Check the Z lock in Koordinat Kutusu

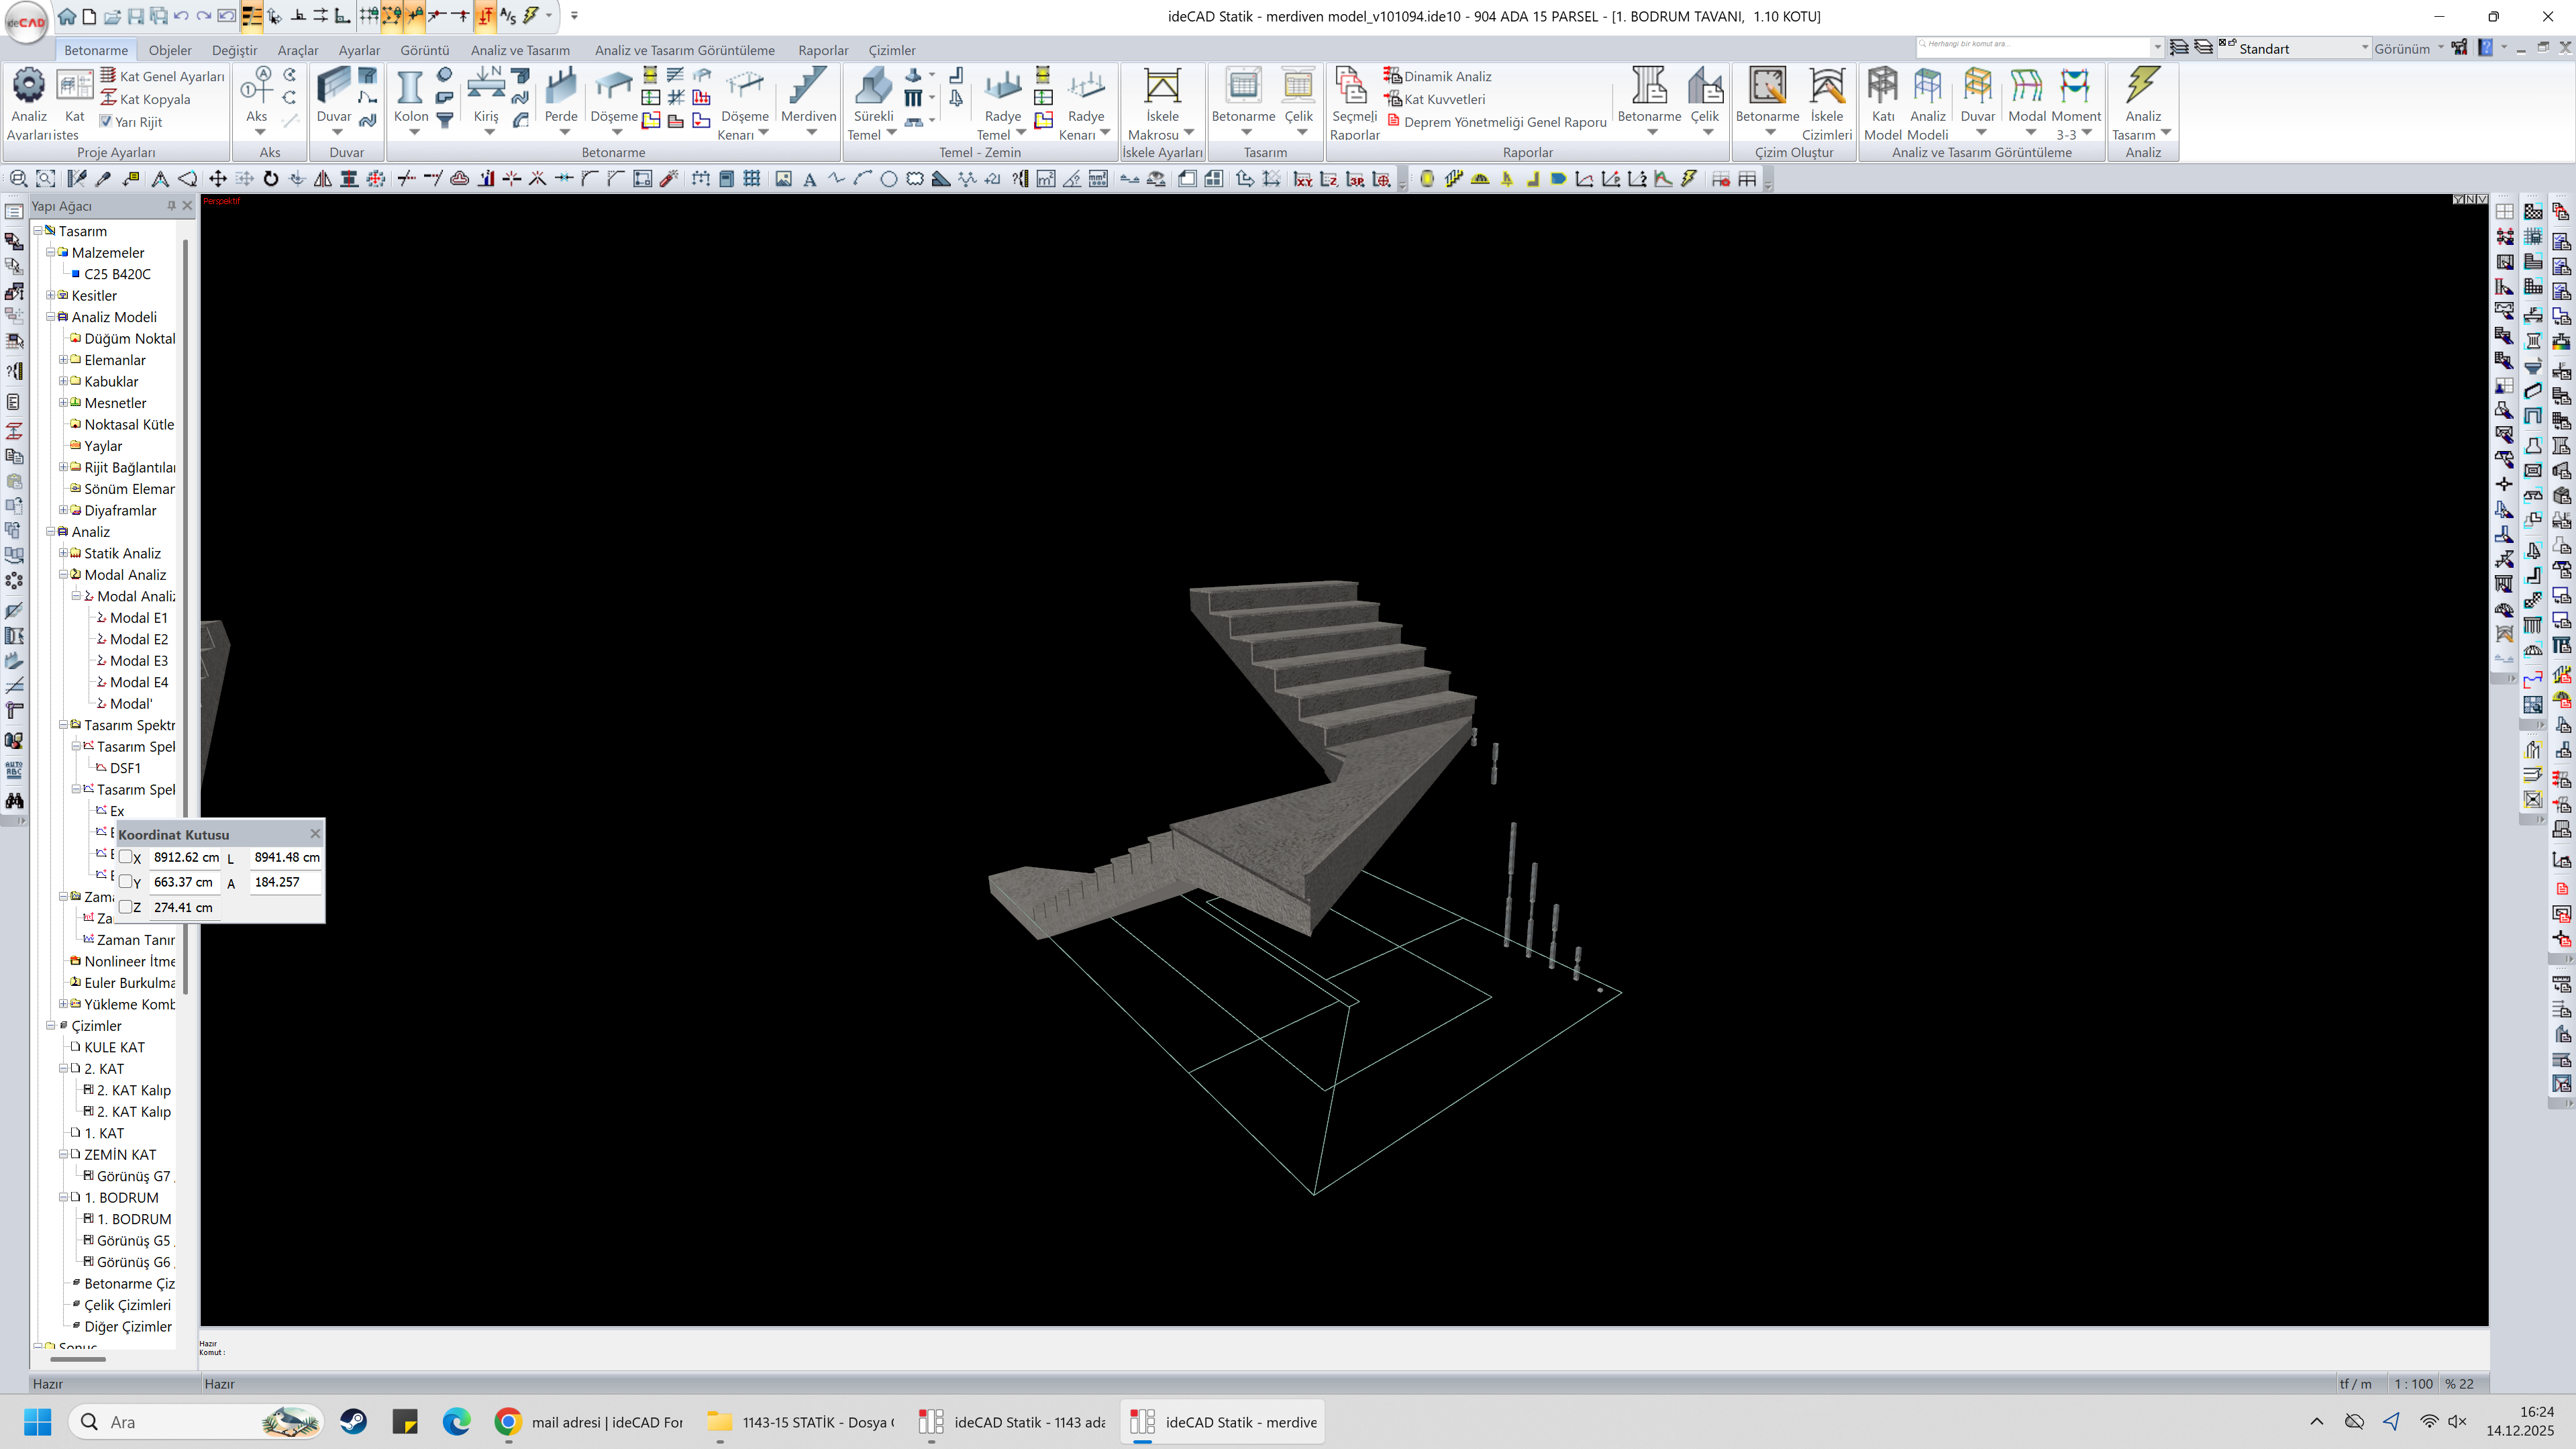126,907
